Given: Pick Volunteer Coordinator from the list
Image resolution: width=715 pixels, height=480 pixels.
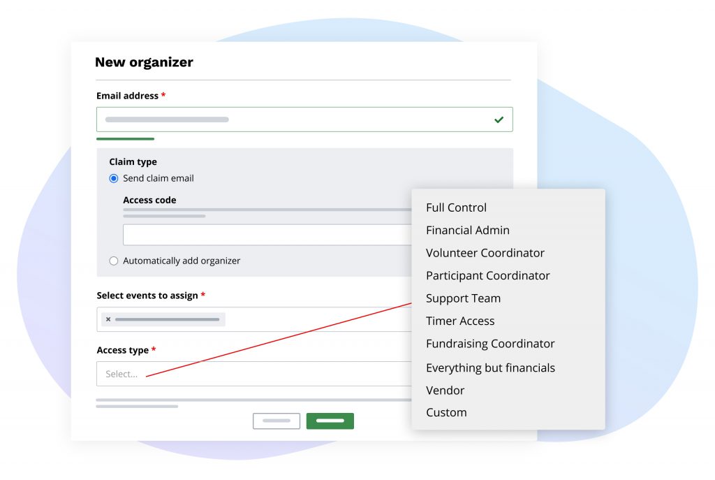Looking at the screenshot, I should point(485,253).
